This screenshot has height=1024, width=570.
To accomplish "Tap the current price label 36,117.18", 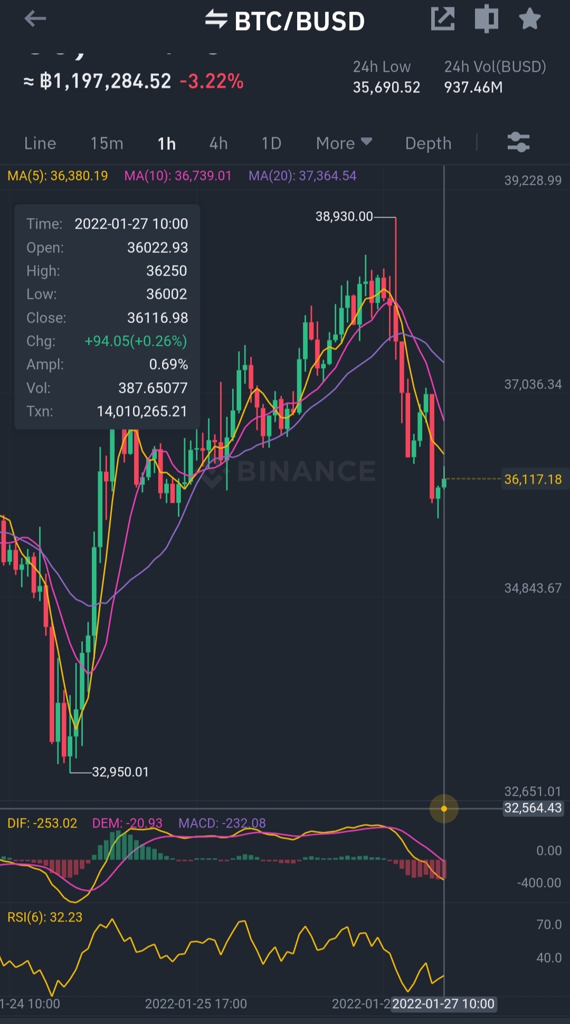I will [x=533, y=480].
